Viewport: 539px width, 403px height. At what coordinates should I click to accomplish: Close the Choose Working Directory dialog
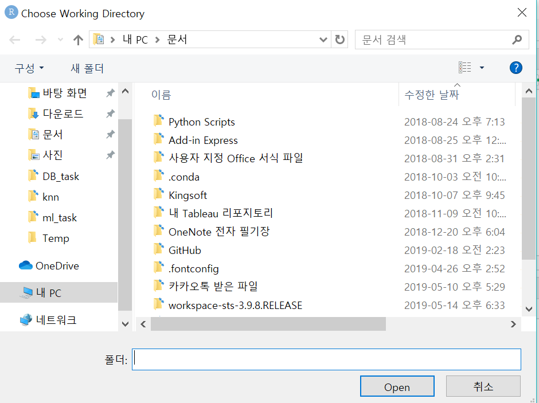(x=521, y=13)
